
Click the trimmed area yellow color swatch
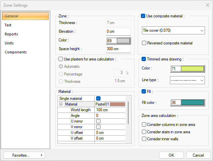[192, 68]
